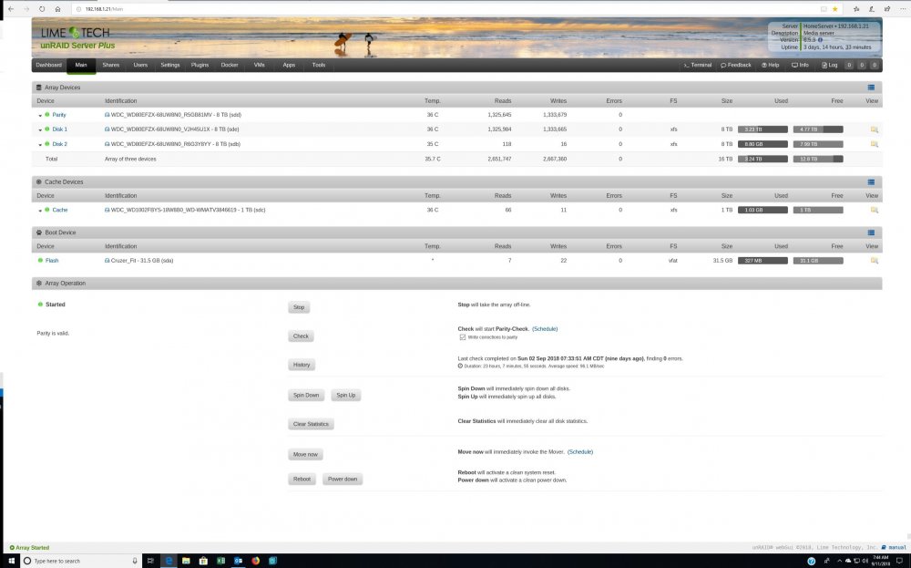
Task: Click the Parity disk identification icon
Action: (x=107, y=115)
